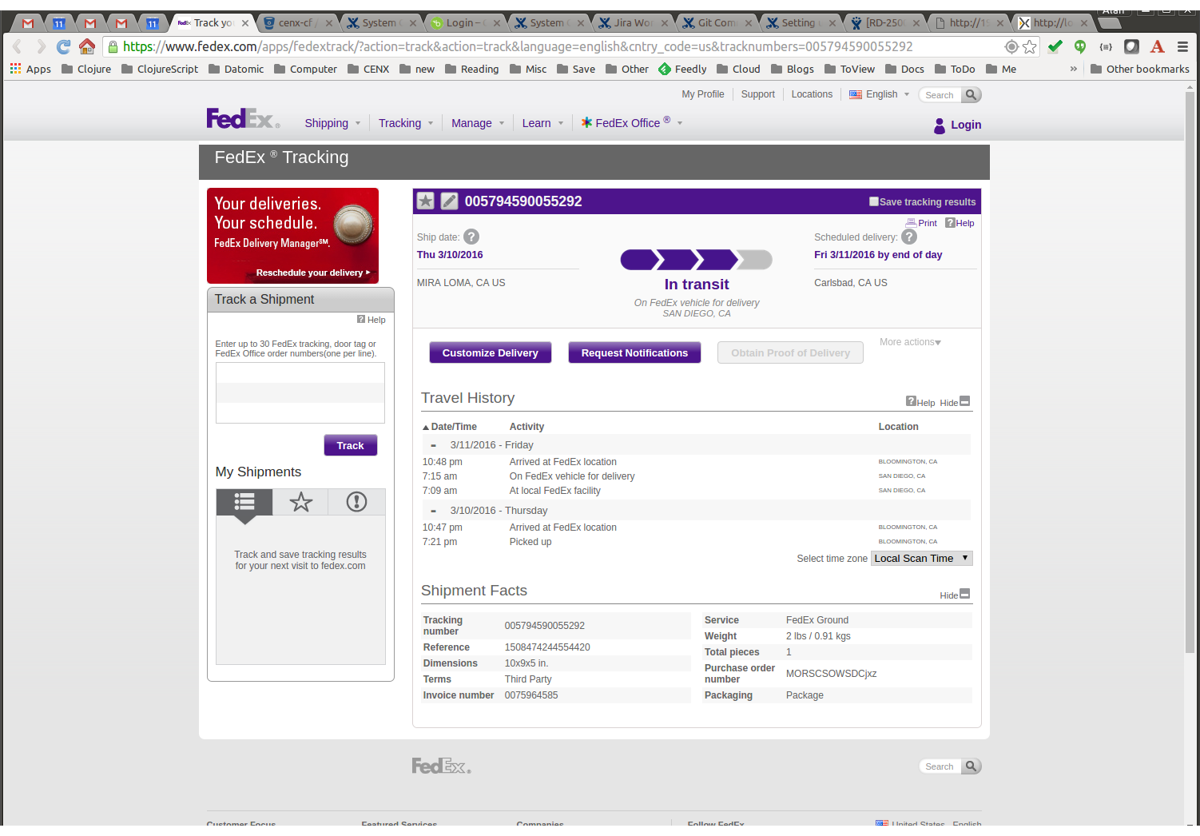This screenshot has width=1200, height=836.
Task: Hide the Travel History section
Action: coord(955,402)
